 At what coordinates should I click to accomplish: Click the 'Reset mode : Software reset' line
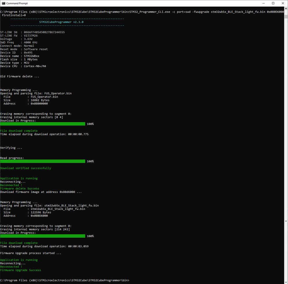pyautogui.click(x=24, y=49)
